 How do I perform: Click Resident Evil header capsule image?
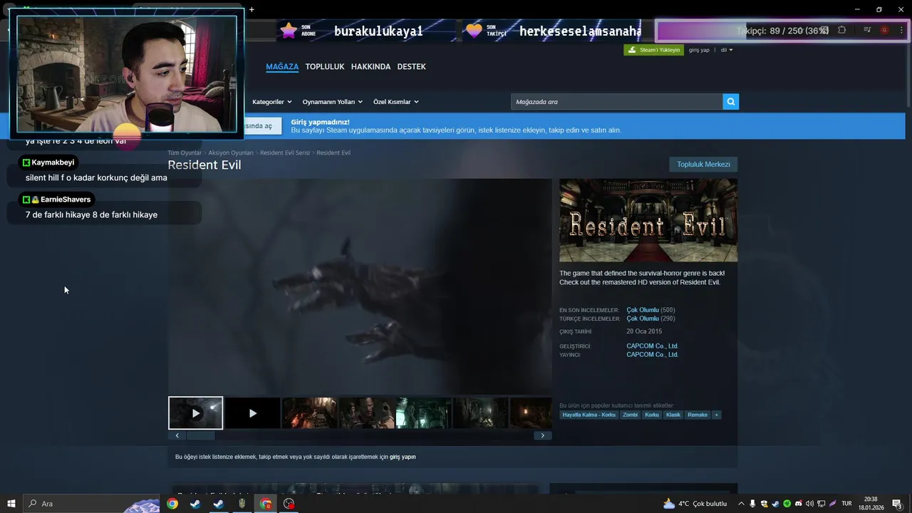pyautogui.click(x=648, y=220)
